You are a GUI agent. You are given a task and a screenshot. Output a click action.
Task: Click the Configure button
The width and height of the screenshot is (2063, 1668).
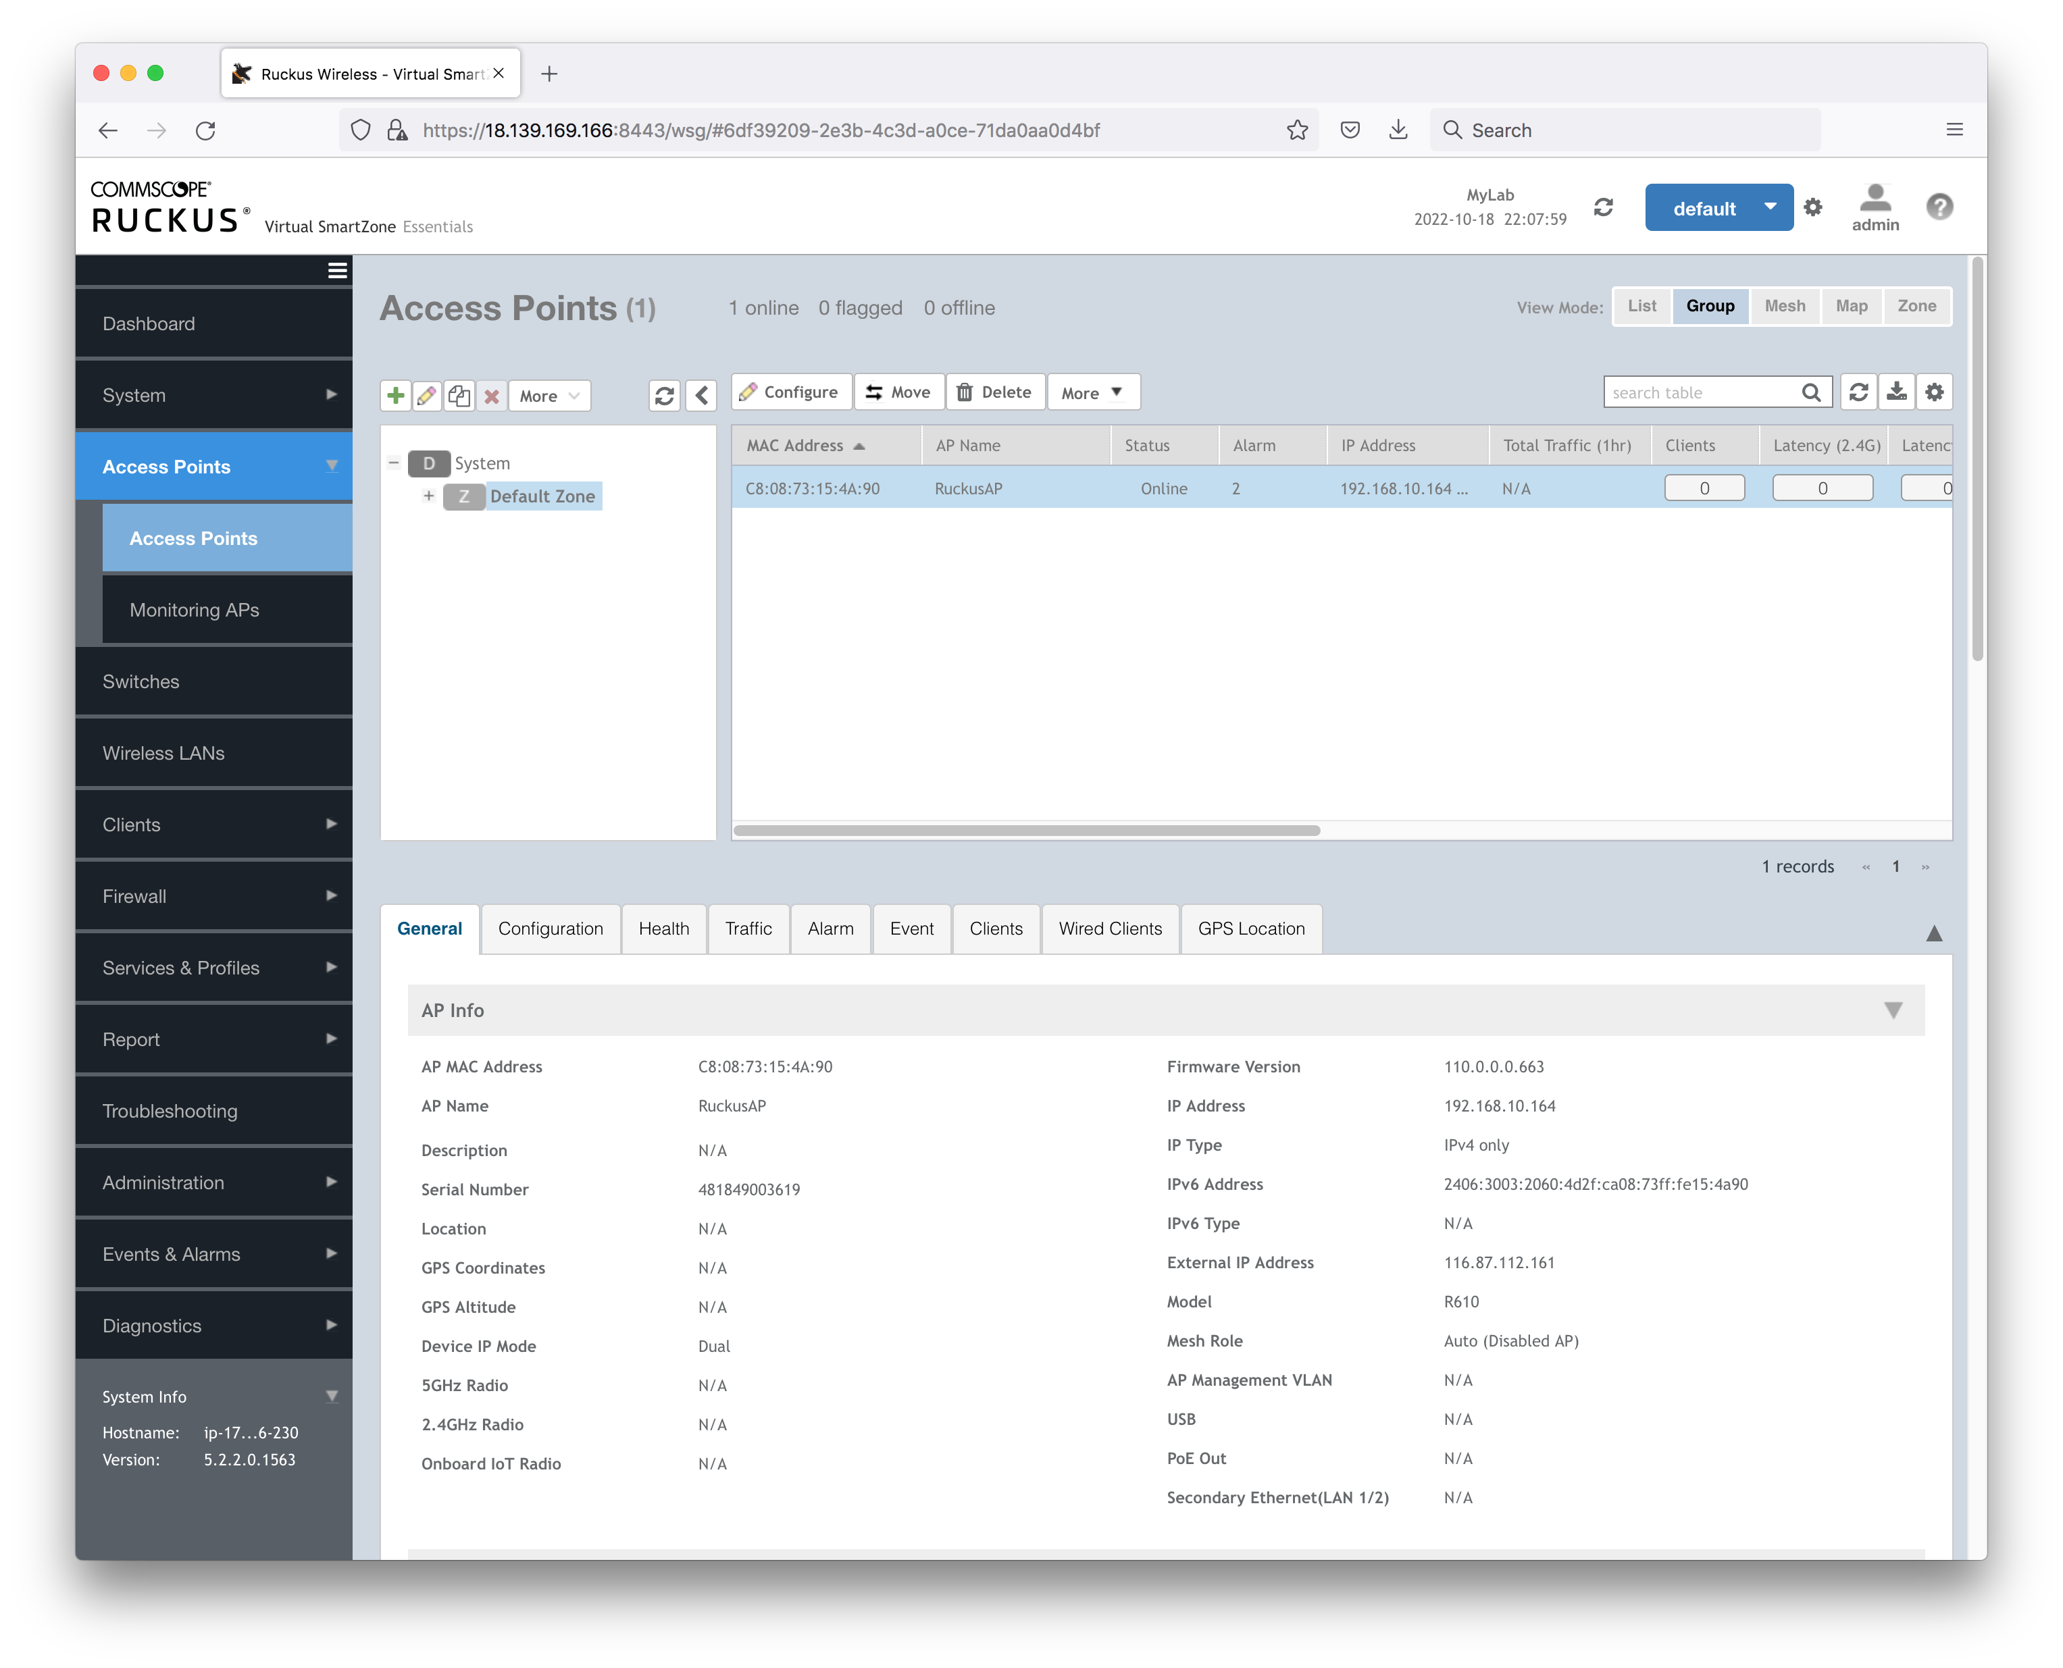[791, 392]
